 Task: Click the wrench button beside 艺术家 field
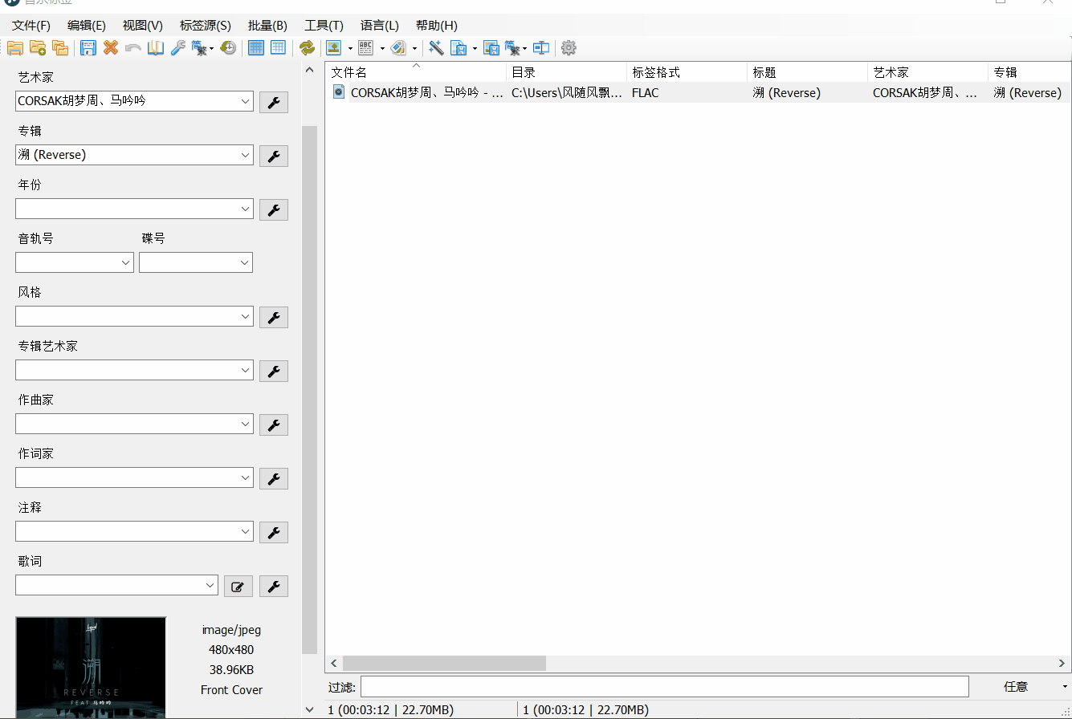[x=274, y=102]
